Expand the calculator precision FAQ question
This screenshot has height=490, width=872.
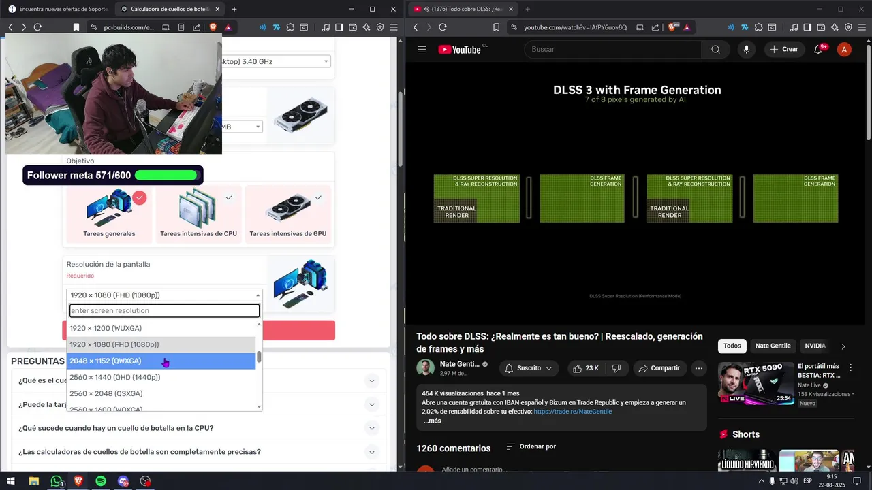click(198, 452)
